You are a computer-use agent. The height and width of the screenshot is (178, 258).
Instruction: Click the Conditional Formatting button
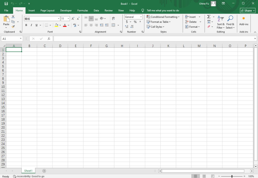163,17
